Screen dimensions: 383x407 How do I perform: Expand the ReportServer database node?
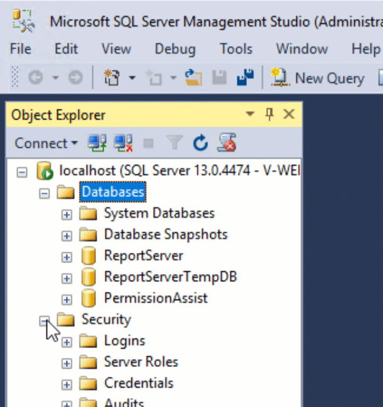[67, 257]
